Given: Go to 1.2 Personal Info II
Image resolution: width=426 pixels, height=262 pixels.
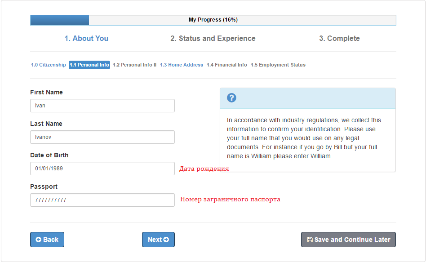Looking at the screenshot, I should (x=135, y=65).
